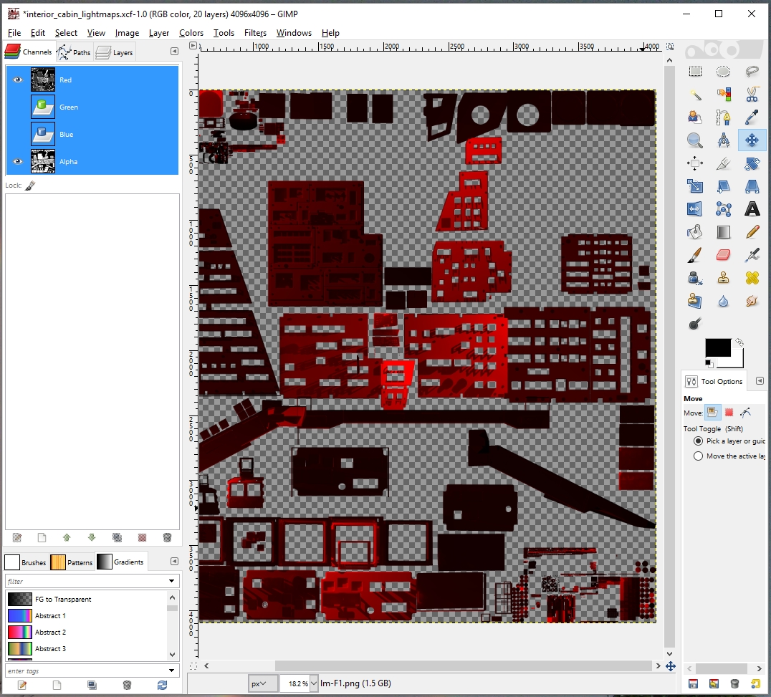This screenshot has height=697, width=771.
Task: Choose the Color Picker eyedropper tool
Action: [x=752, y=117]
